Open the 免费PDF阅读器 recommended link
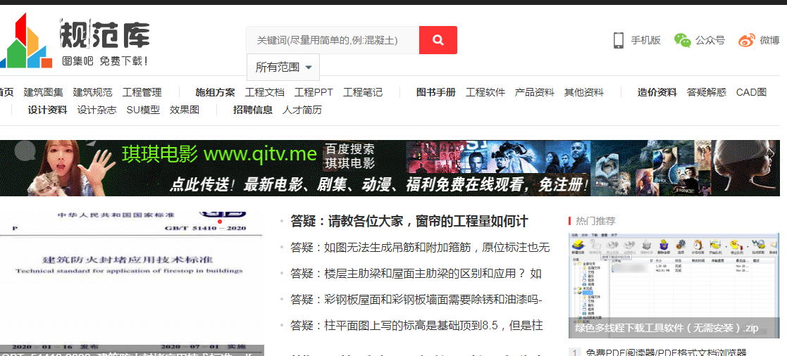The height and width of the screenshot is (356, 787). 667,352
